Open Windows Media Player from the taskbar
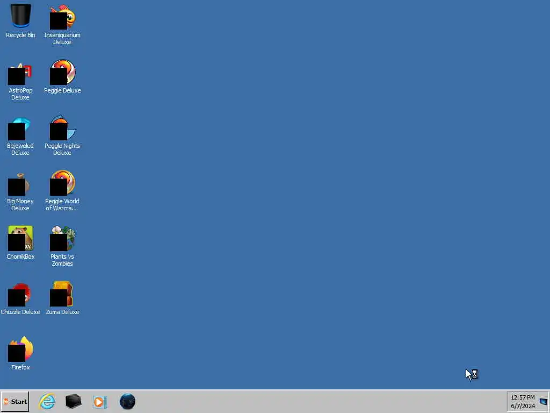The image size is (550, 413). point(99,402)
